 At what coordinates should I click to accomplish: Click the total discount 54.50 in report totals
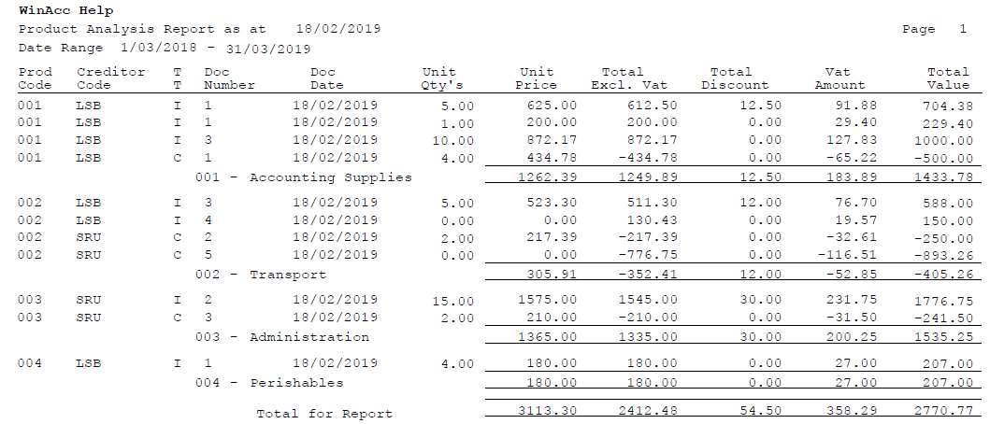point(760,411)
